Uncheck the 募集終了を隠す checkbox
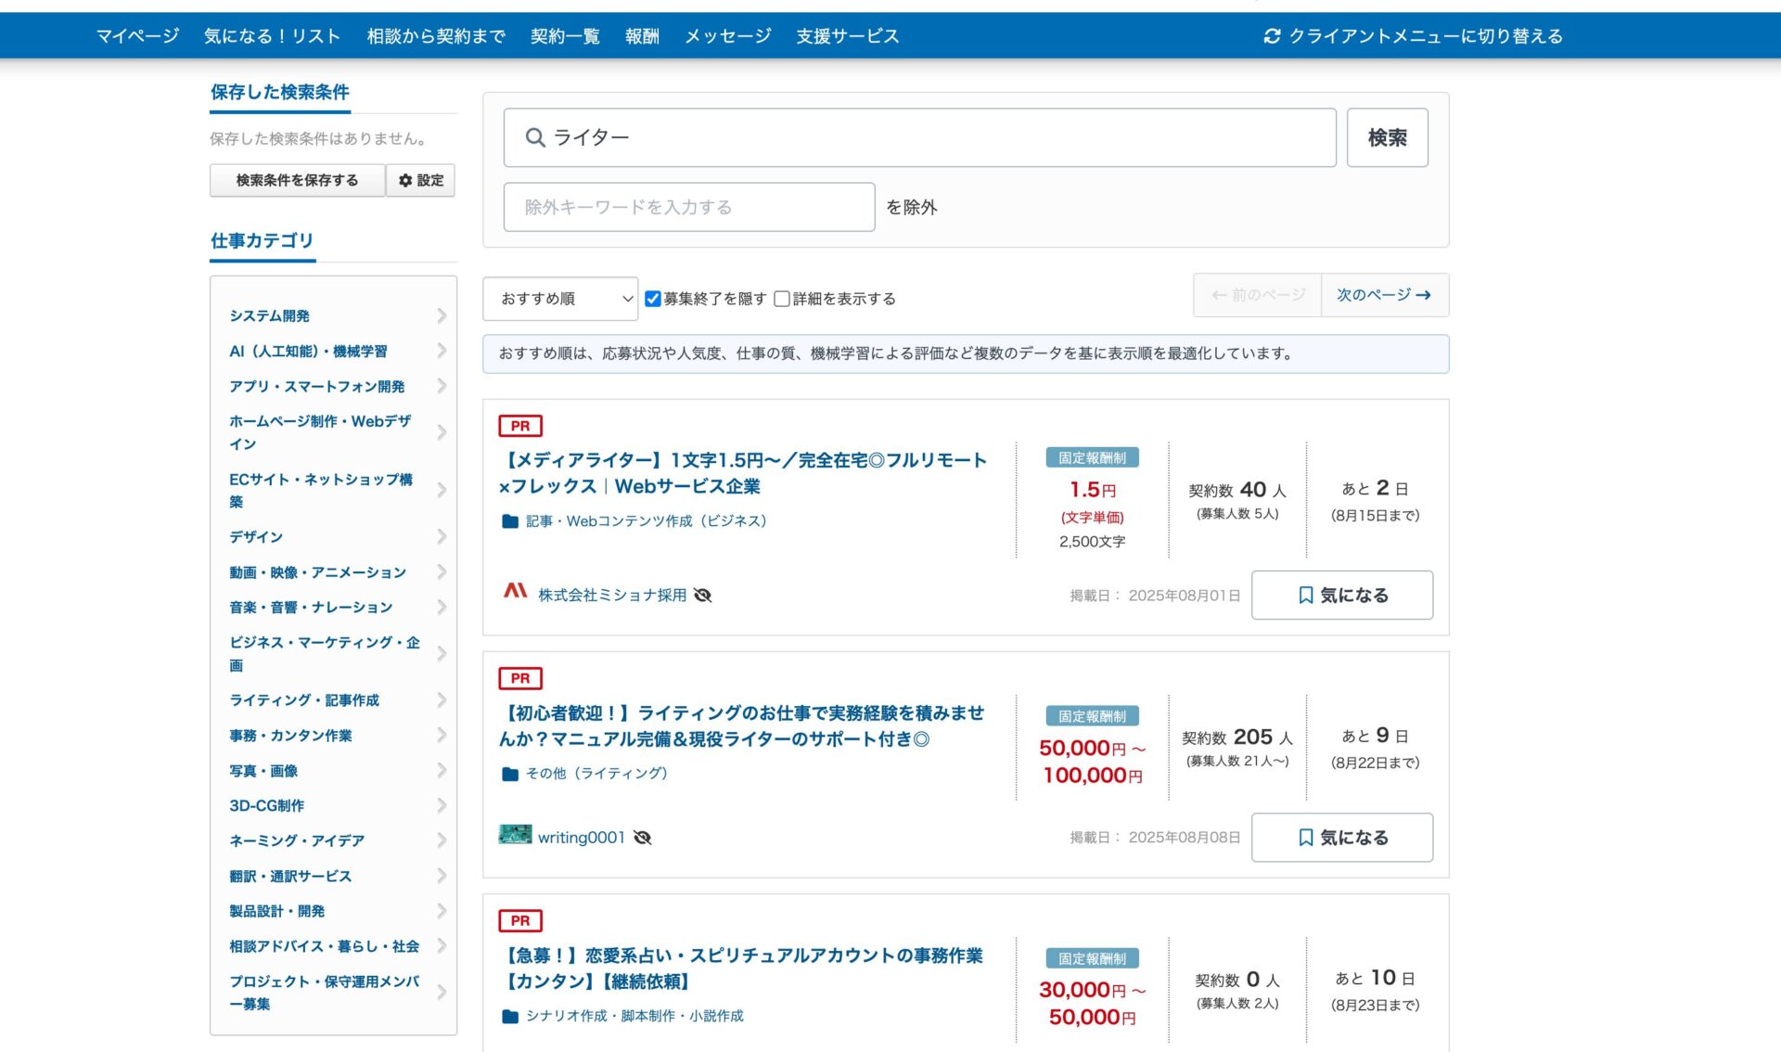1781x1052 pixels. pyautogui.click(x=654, y=298)
